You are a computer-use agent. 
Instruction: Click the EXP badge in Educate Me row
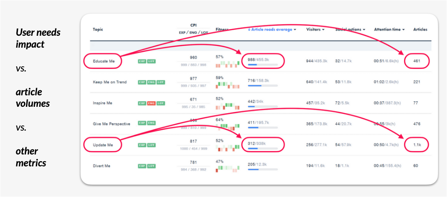click(141, 61)
